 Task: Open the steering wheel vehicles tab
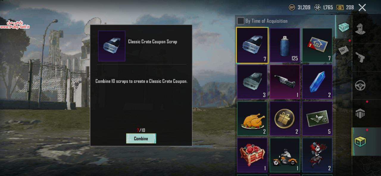[360, 85]
